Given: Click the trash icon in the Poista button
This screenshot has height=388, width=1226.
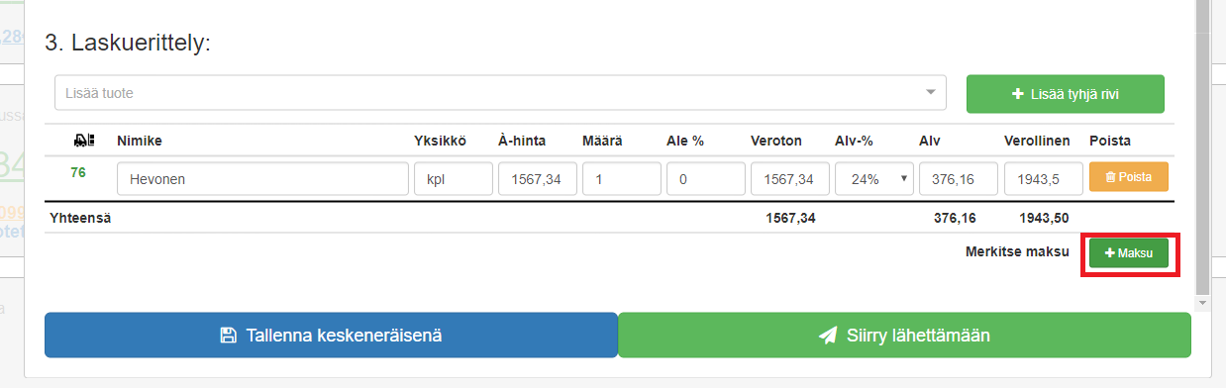Looking at the screenshot, I should pos(1110,176).
